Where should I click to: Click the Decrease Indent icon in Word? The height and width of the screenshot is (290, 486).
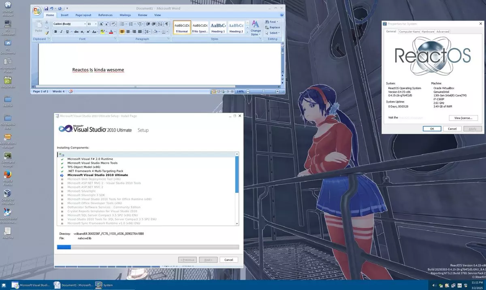point(148,24)
